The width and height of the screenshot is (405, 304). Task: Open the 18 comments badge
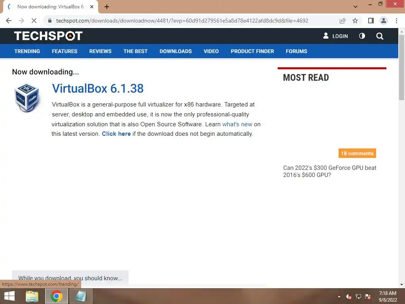(x=357, y=153)
